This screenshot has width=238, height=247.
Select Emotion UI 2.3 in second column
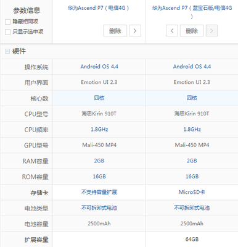[192, 82]
